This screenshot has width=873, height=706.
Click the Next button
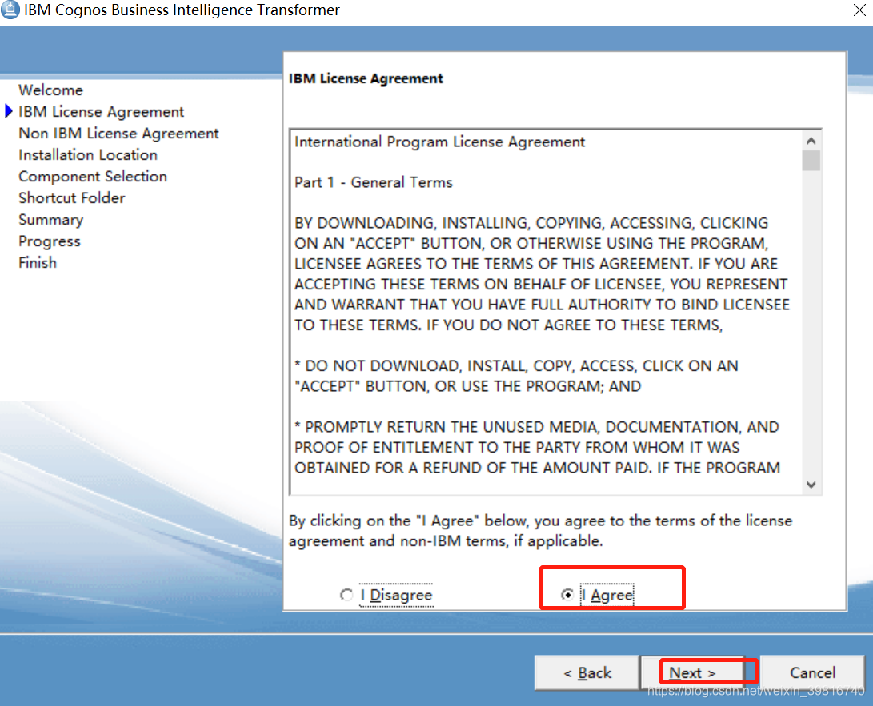[692, 672]
